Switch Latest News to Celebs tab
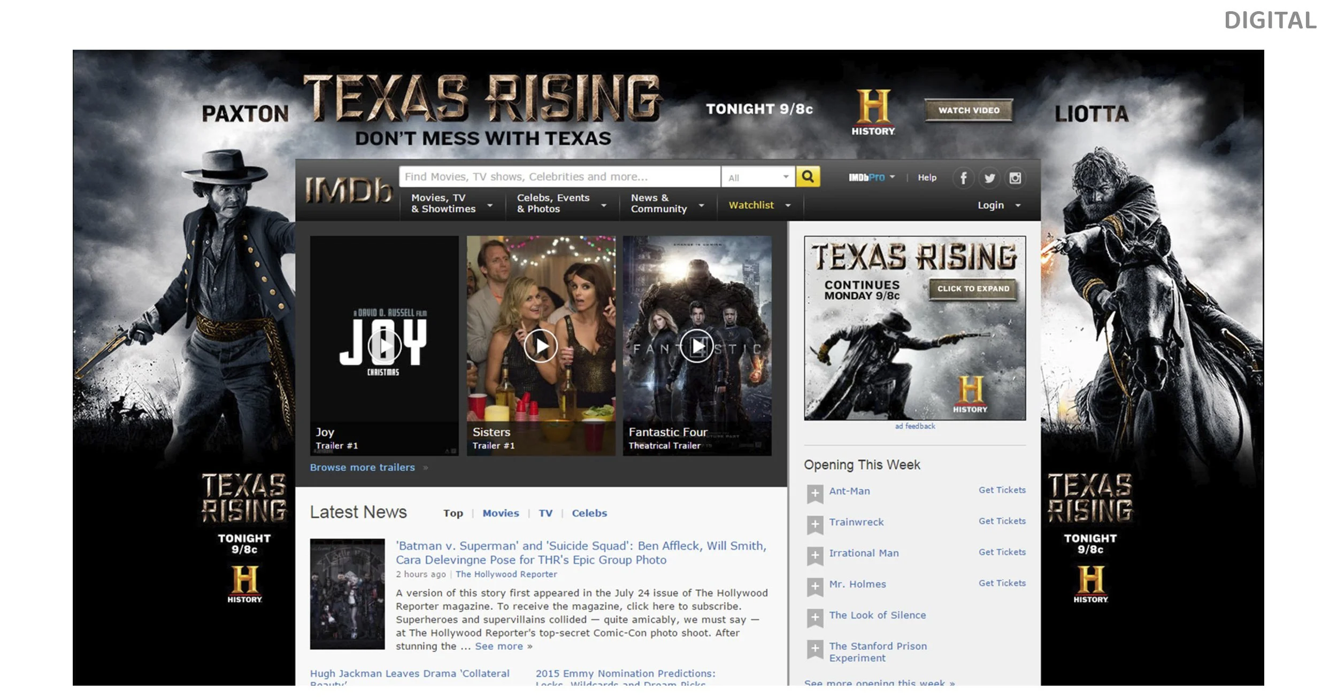 coord(589,513)
